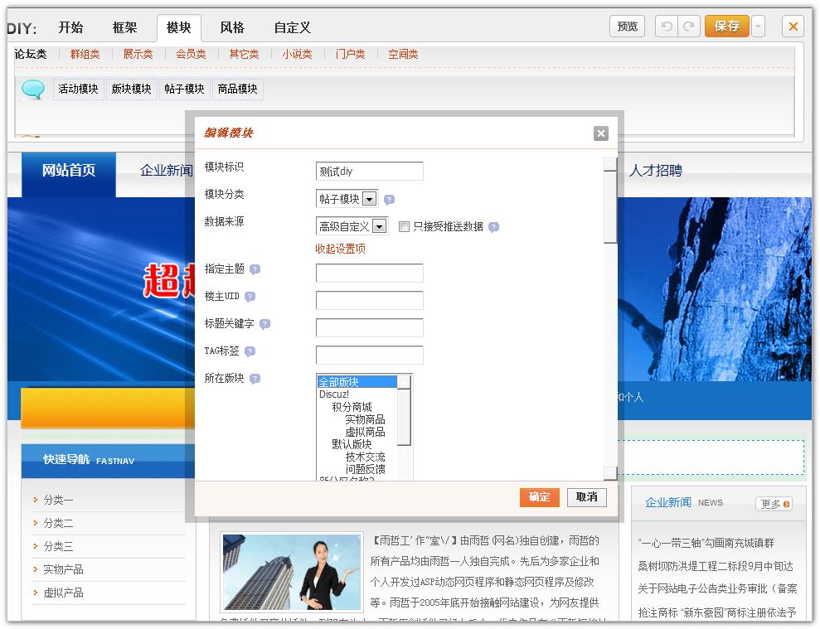Close the 编辑模块 dialog

coord(601,133)
